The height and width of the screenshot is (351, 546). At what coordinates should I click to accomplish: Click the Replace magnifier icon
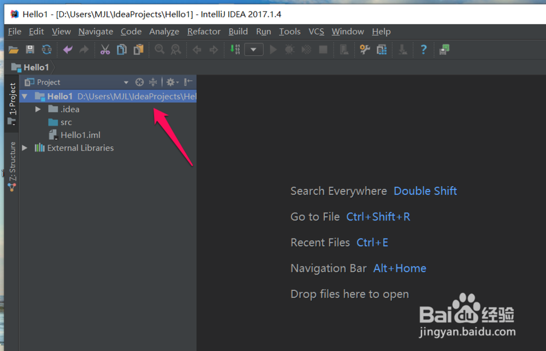[x=176, y=50]
